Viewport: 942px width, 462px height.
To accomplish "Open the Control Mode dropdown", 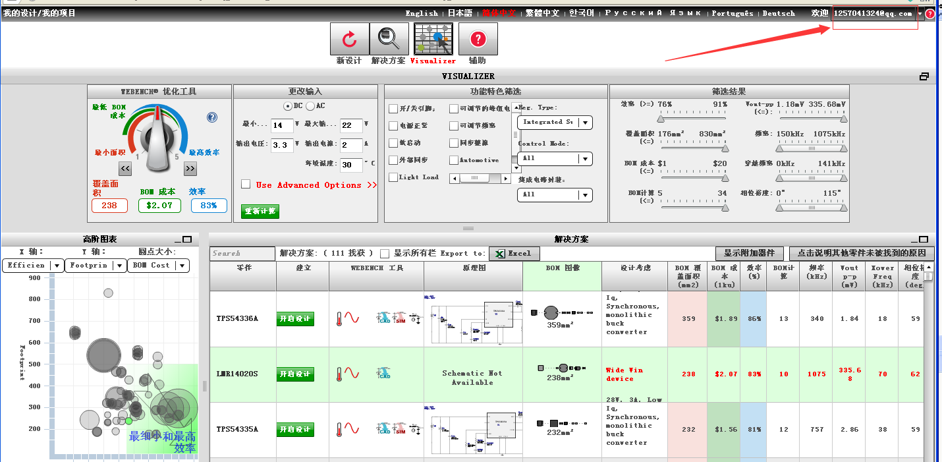I will click(555, 159).
